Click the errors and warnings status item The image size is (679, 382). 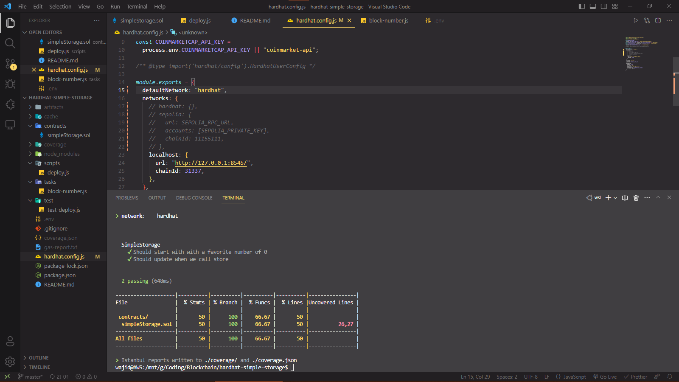click(86, 376)
